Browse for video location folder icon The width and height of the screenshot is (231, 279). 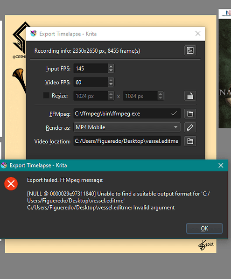point(190,141)
